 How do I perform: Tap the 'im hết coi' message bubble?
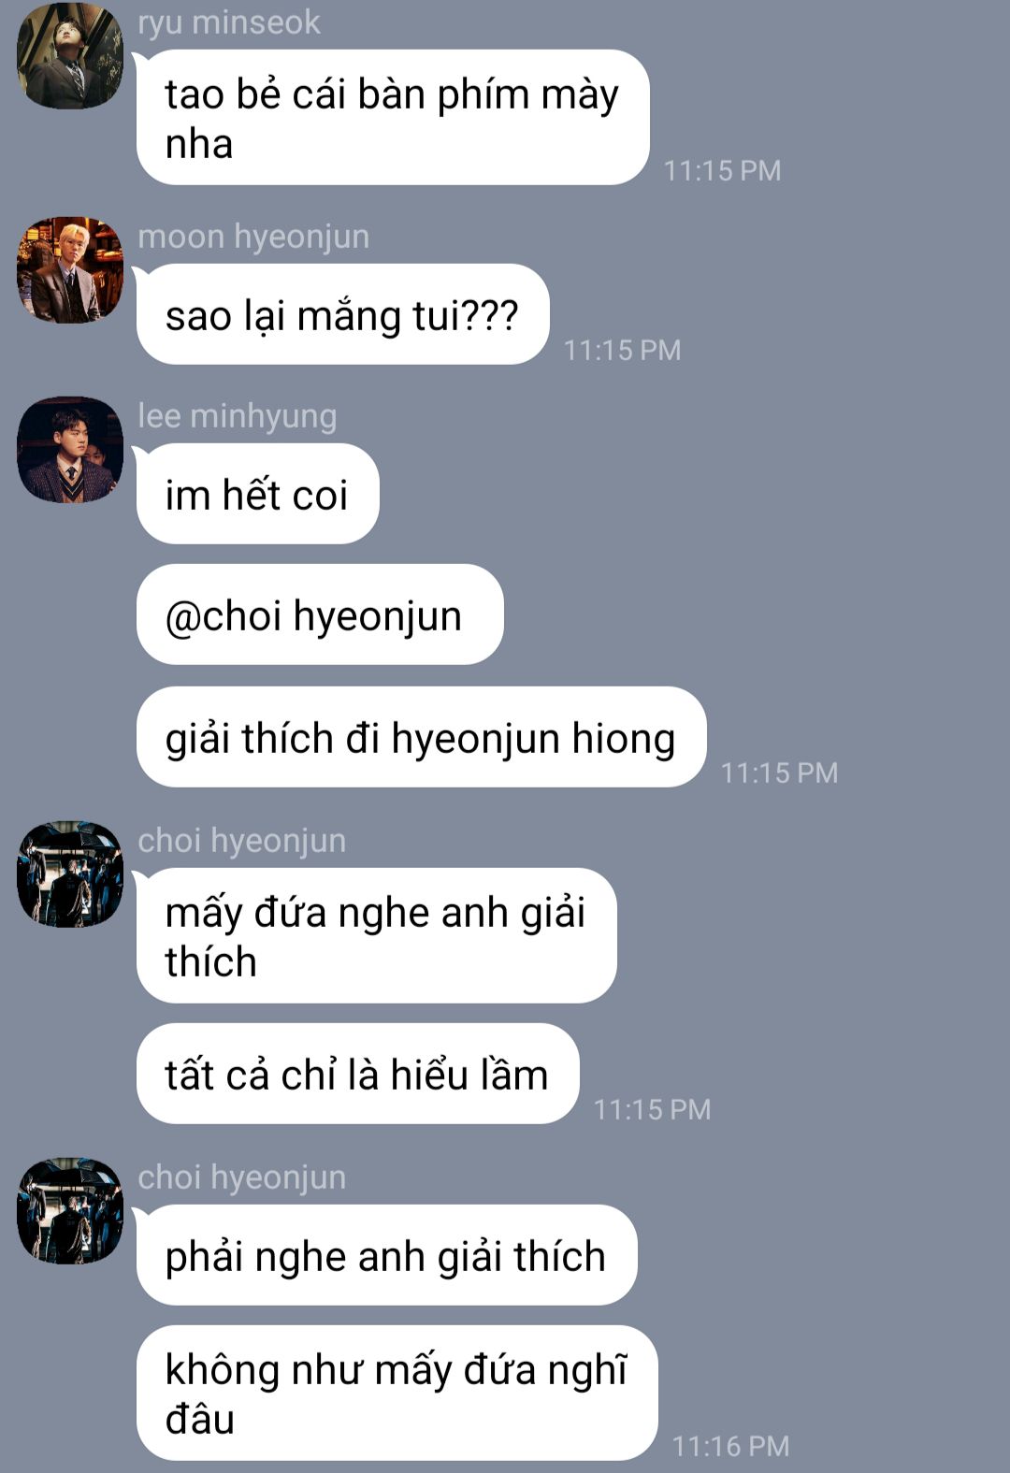tap(257, 494)
